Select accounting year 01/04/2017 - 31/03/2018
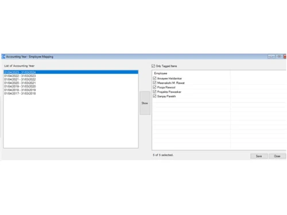Viewport: 287px width, 215px height. 71,93
